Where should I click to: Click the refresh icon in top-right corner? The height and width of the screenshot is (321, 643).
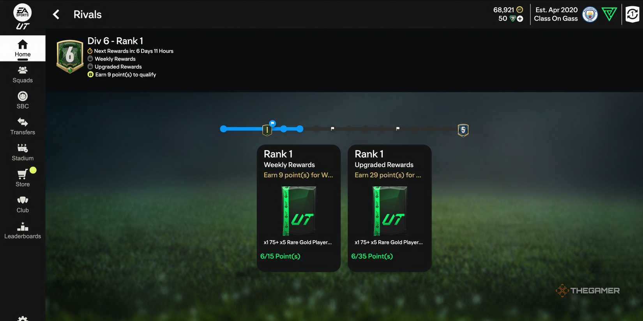tap(632, 14)
